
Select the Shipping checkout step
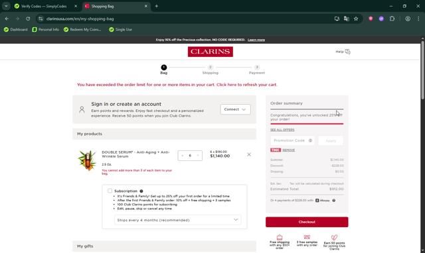click(x=211, y=70)
